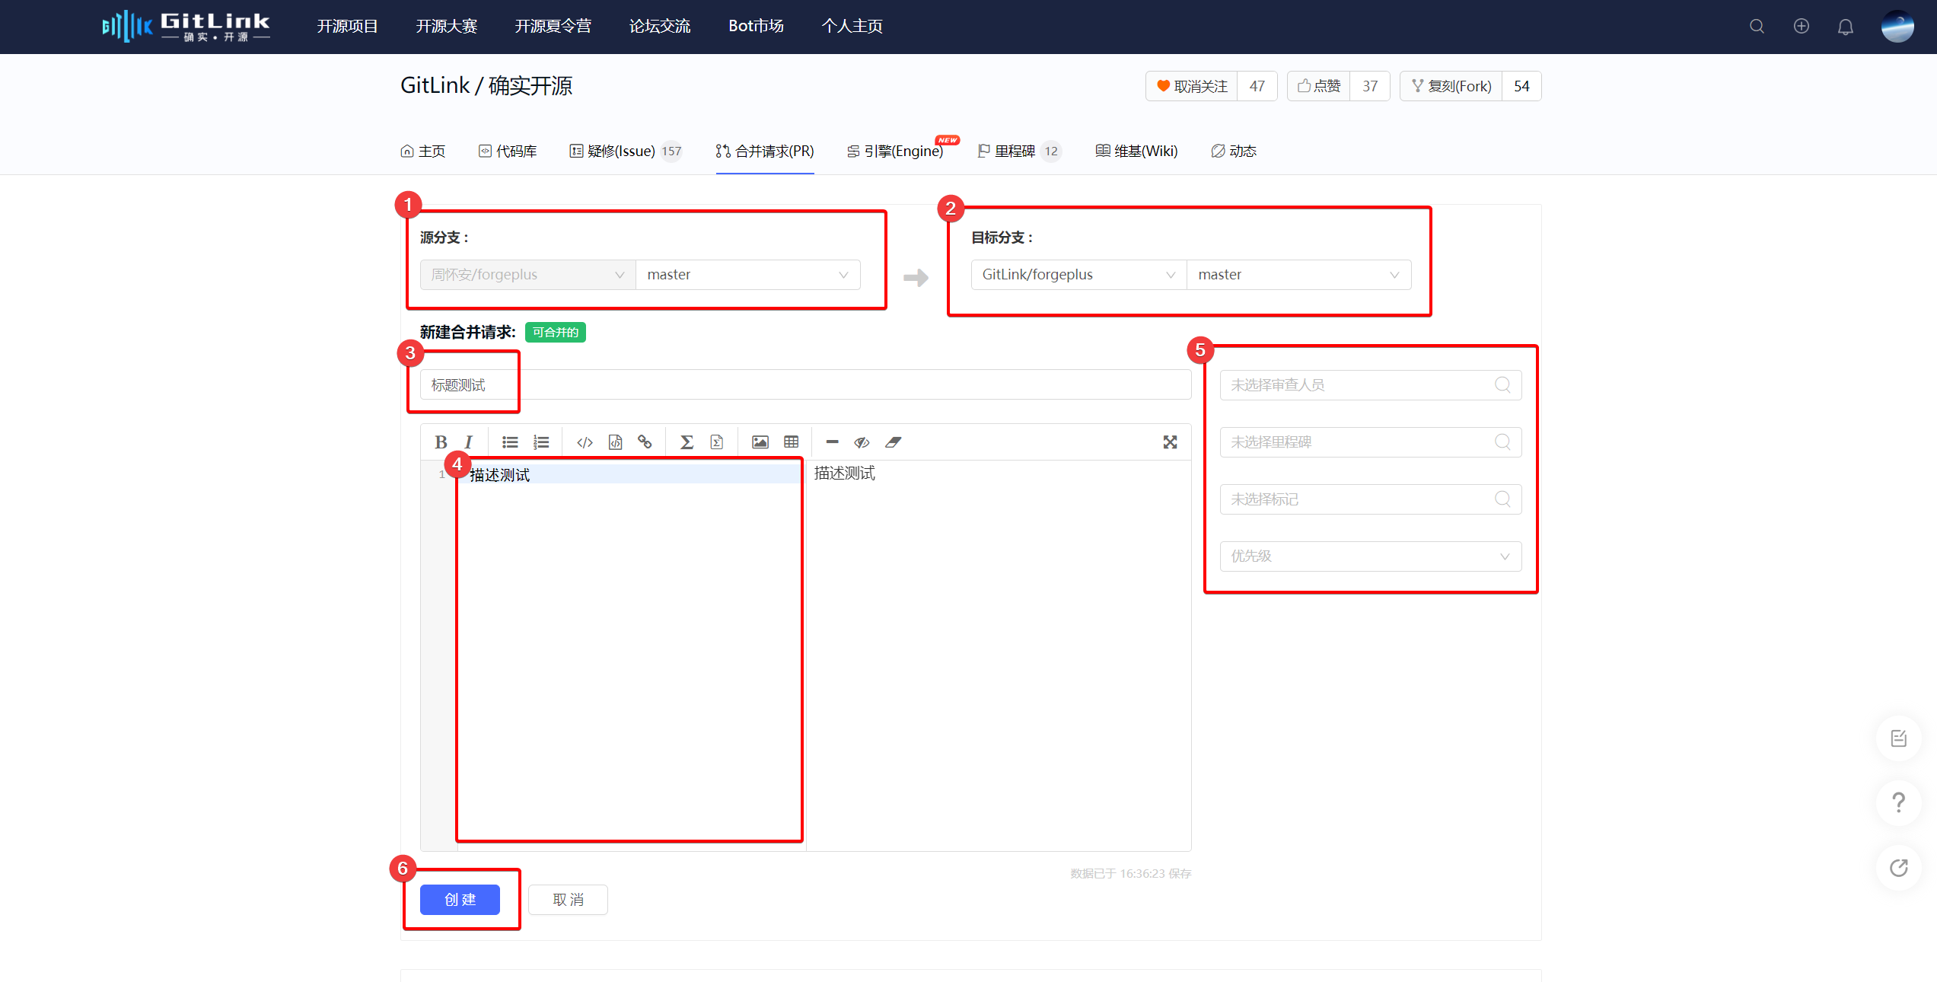Open the user avatar menu

pos(1897,27)
